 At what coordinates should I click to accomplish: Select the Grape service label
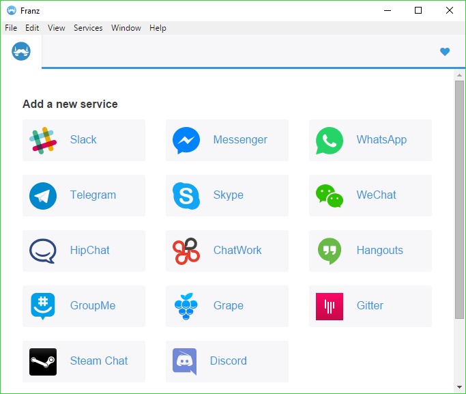click(229, 305)
